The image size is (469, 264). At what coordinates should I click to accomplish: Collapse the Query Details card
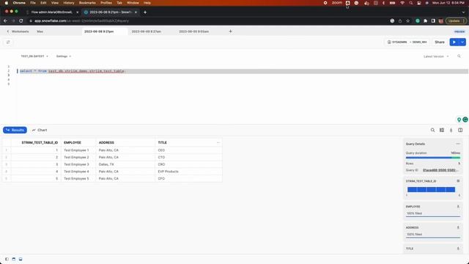coord(458,144)
